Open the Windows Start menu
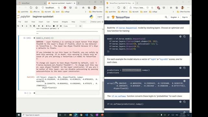This screenshot has height=117, width=208. pyautogui.click(x=19, y=115)
